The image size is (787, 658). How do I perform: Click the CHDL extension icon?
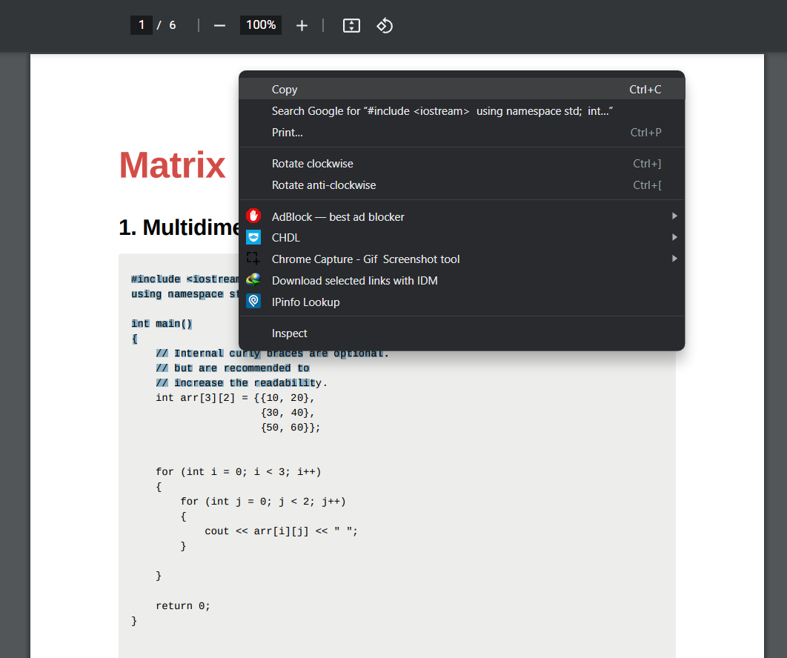point(253,237)
